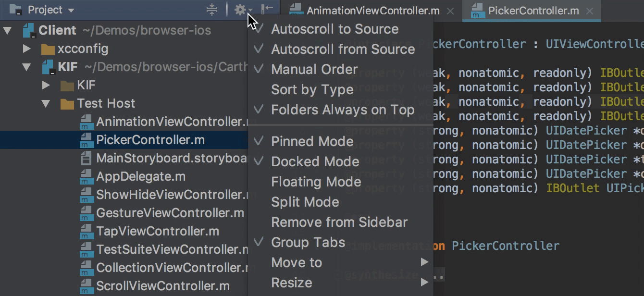Collapse the Test Host folder arrow
Image resolution: width=644 pixels, height=296 pixels.
coord(46,104)
